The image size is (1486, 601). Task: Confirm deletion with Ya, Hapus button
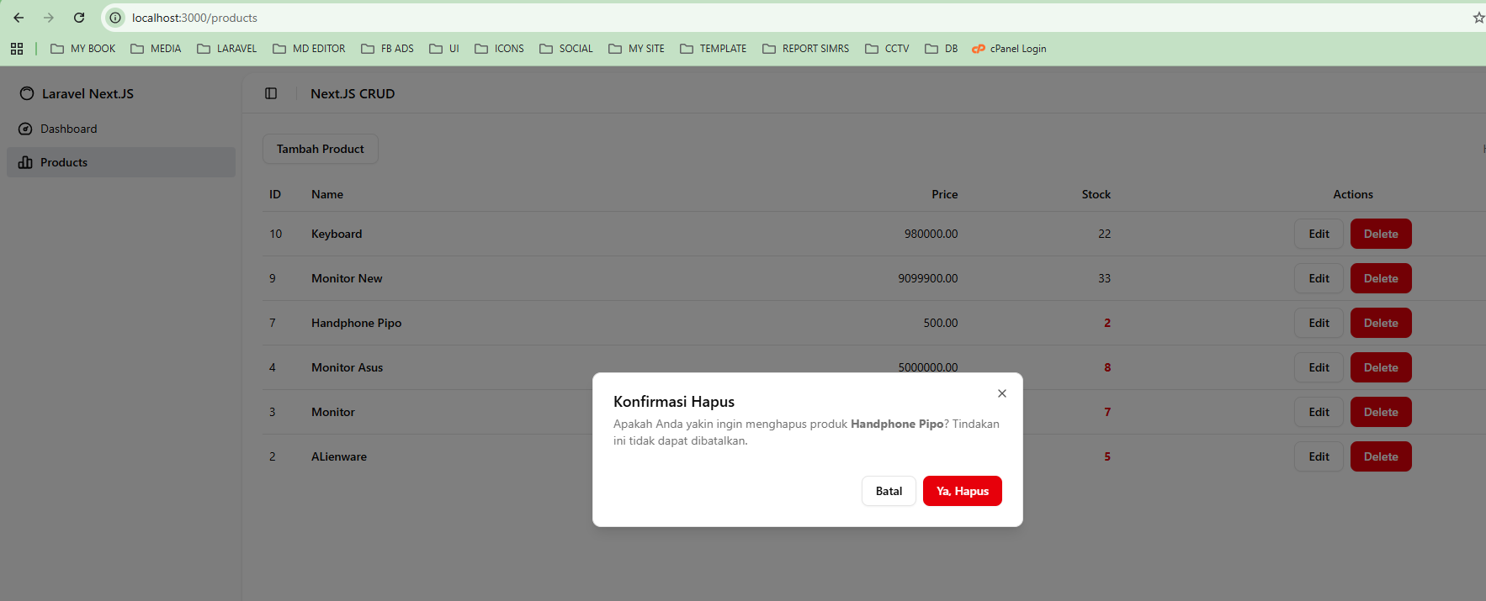pos(963,491)
